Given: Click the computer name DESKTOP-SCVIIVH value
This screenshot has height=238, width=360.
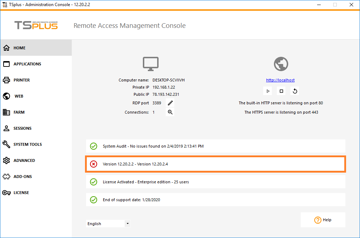Looking at the screenshot, I should pyautogui.click(x=169, y=80).
